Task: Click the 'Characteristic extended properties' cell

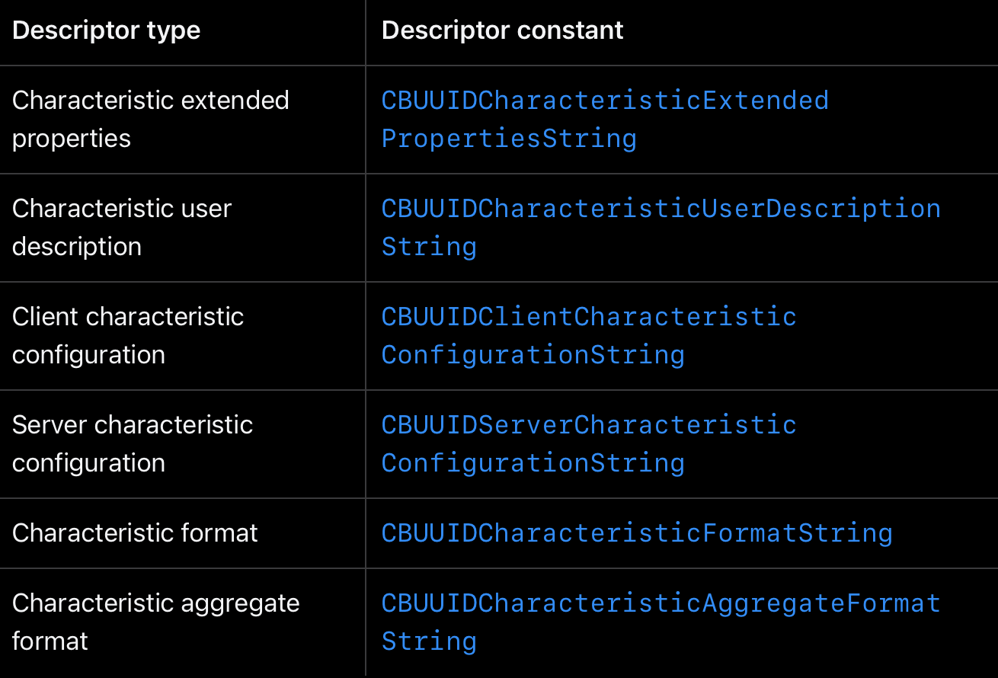Action: (151, 120)
